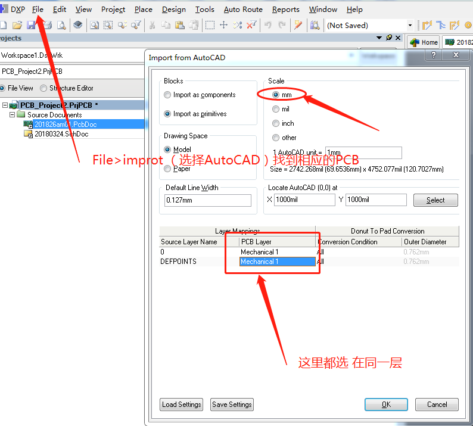Switch Projects panel to Structure Editor
Image resolution: width=473 pixels, height=426 pixels.
tap(43, 88)
